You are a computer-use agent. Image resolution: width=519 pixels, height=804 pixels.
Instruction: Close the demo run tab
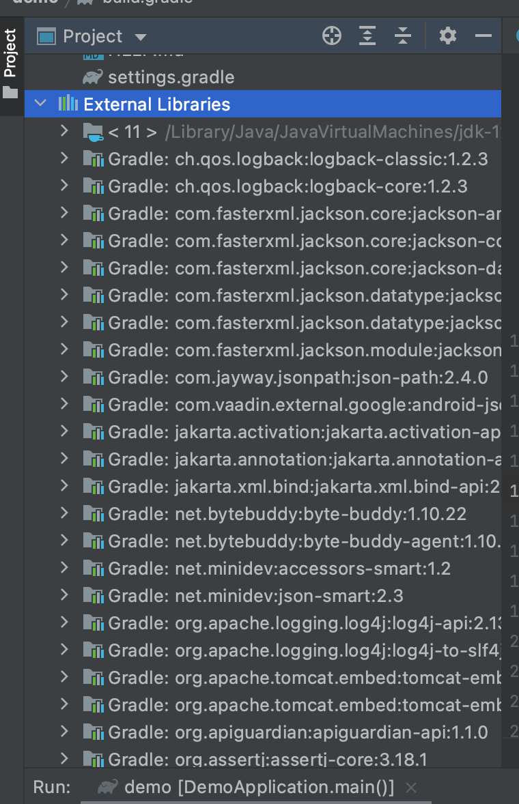point(411,787)
